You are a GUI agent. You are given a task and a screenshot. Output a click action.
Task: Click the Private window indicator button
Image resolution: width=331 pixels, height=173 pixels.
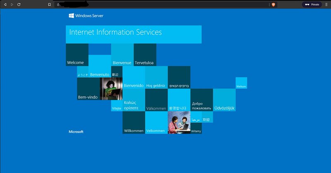click(x=312, y=5)
